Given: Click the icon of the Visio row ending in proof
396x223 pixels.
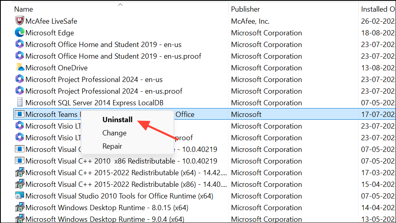Looking at the screenshot, I should 19,137.
